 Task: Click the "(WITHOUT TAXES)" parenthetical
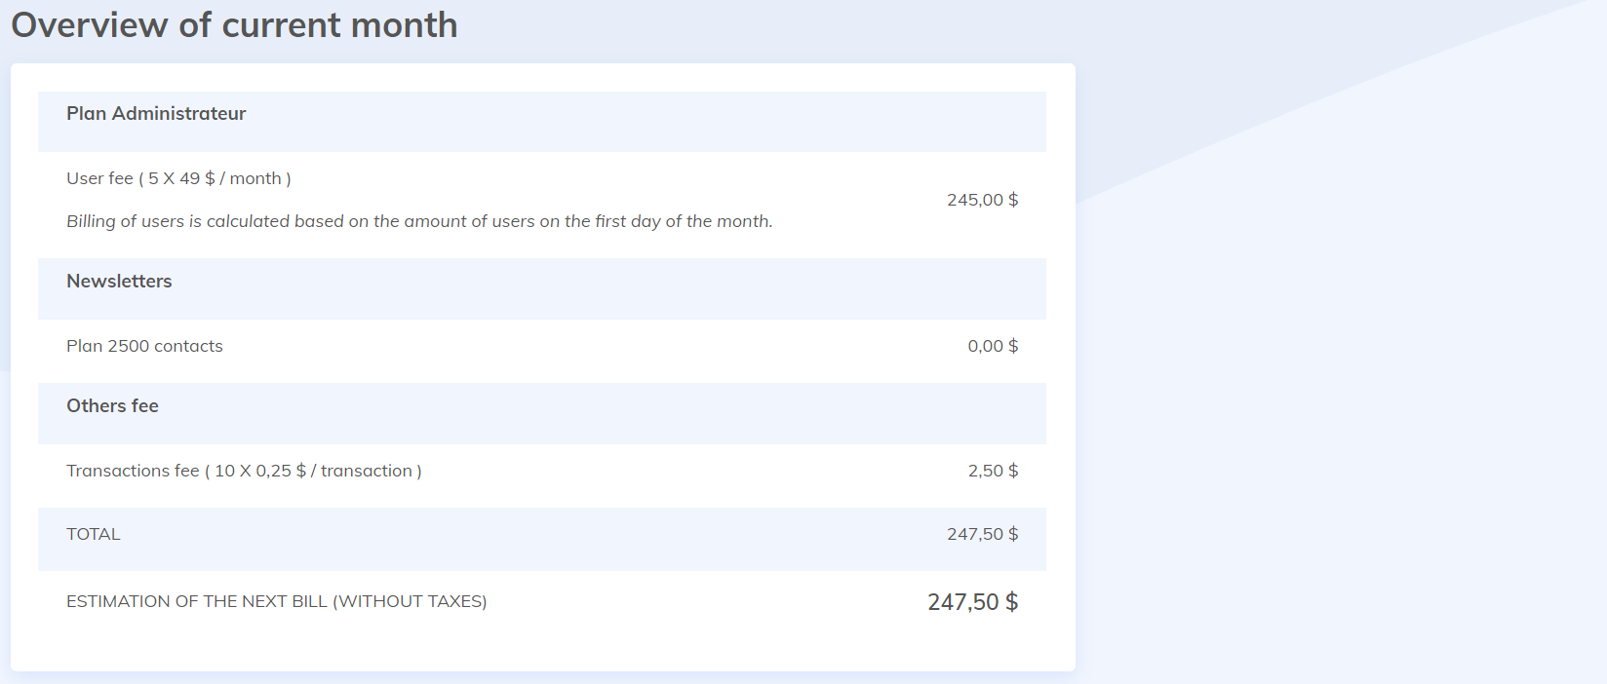(x=410, y=601)
